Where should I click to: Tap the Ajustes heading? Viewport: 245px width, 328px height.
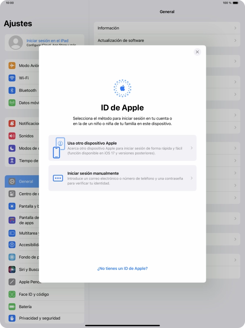[x=18, y=23]
